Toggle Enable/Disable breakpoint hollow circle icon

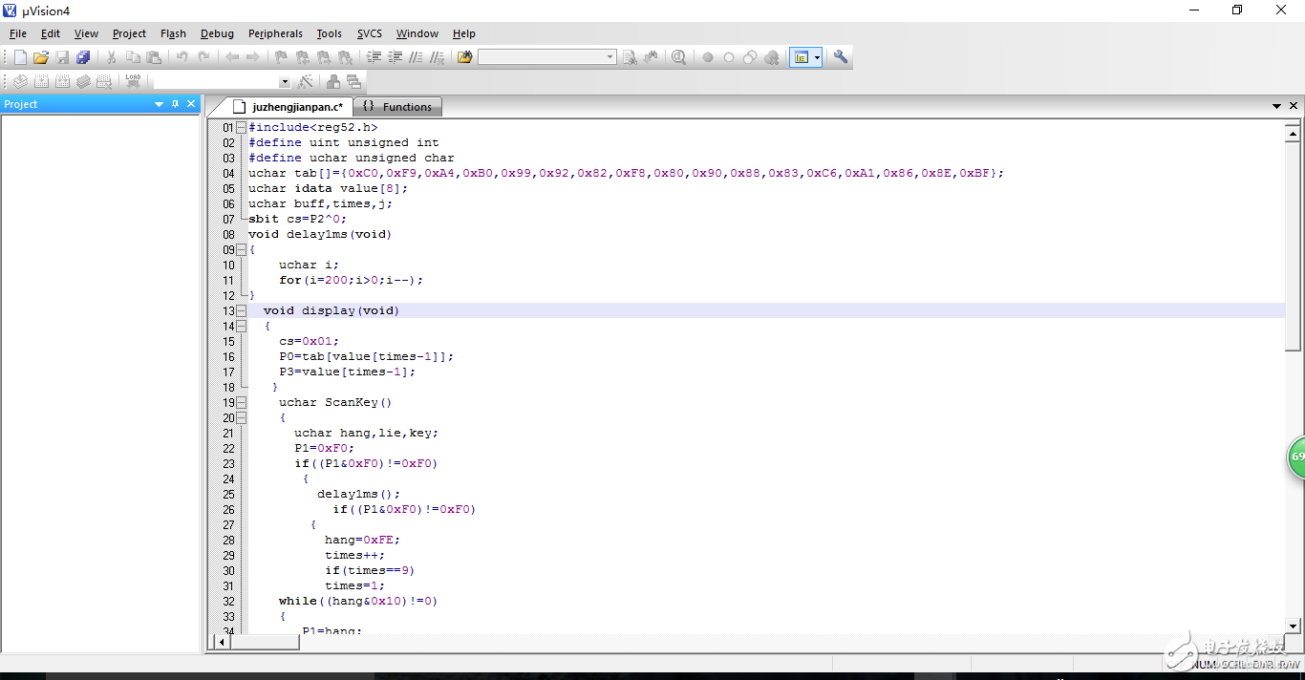point(729,57)
